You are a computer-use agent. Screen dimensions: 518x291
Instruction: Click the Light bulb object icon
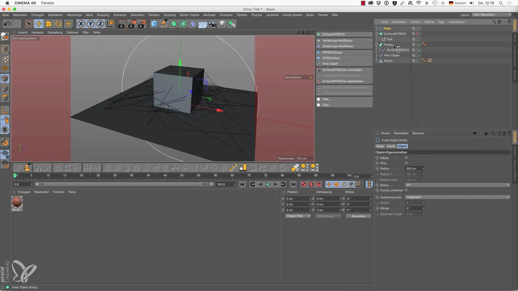coord(222,24)
